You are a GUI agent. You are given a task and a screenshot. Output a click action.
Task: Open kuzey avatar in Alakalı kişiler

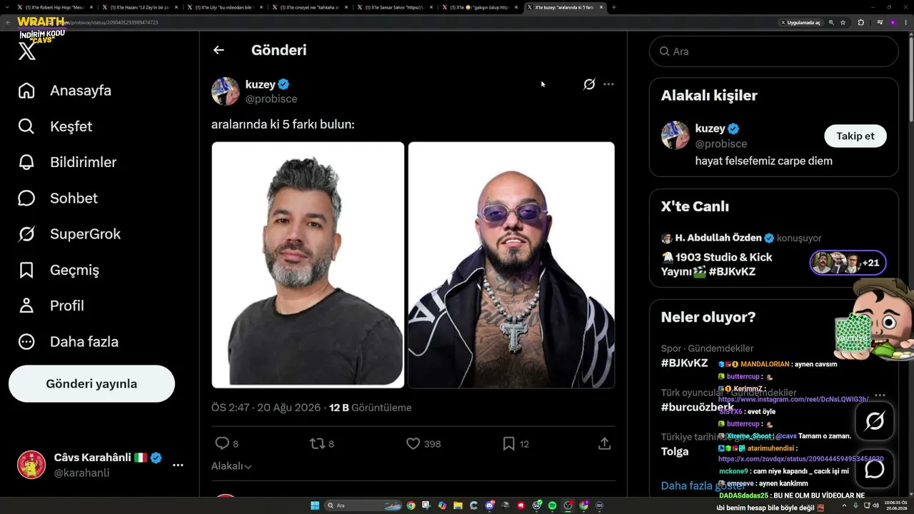[676, 135]
